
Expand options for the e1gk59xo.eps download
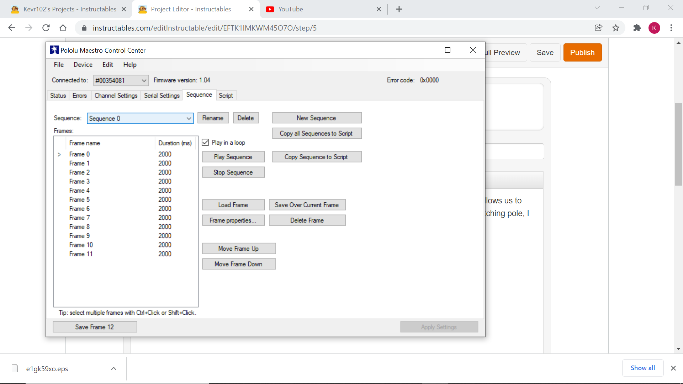[x=113, y=369]
